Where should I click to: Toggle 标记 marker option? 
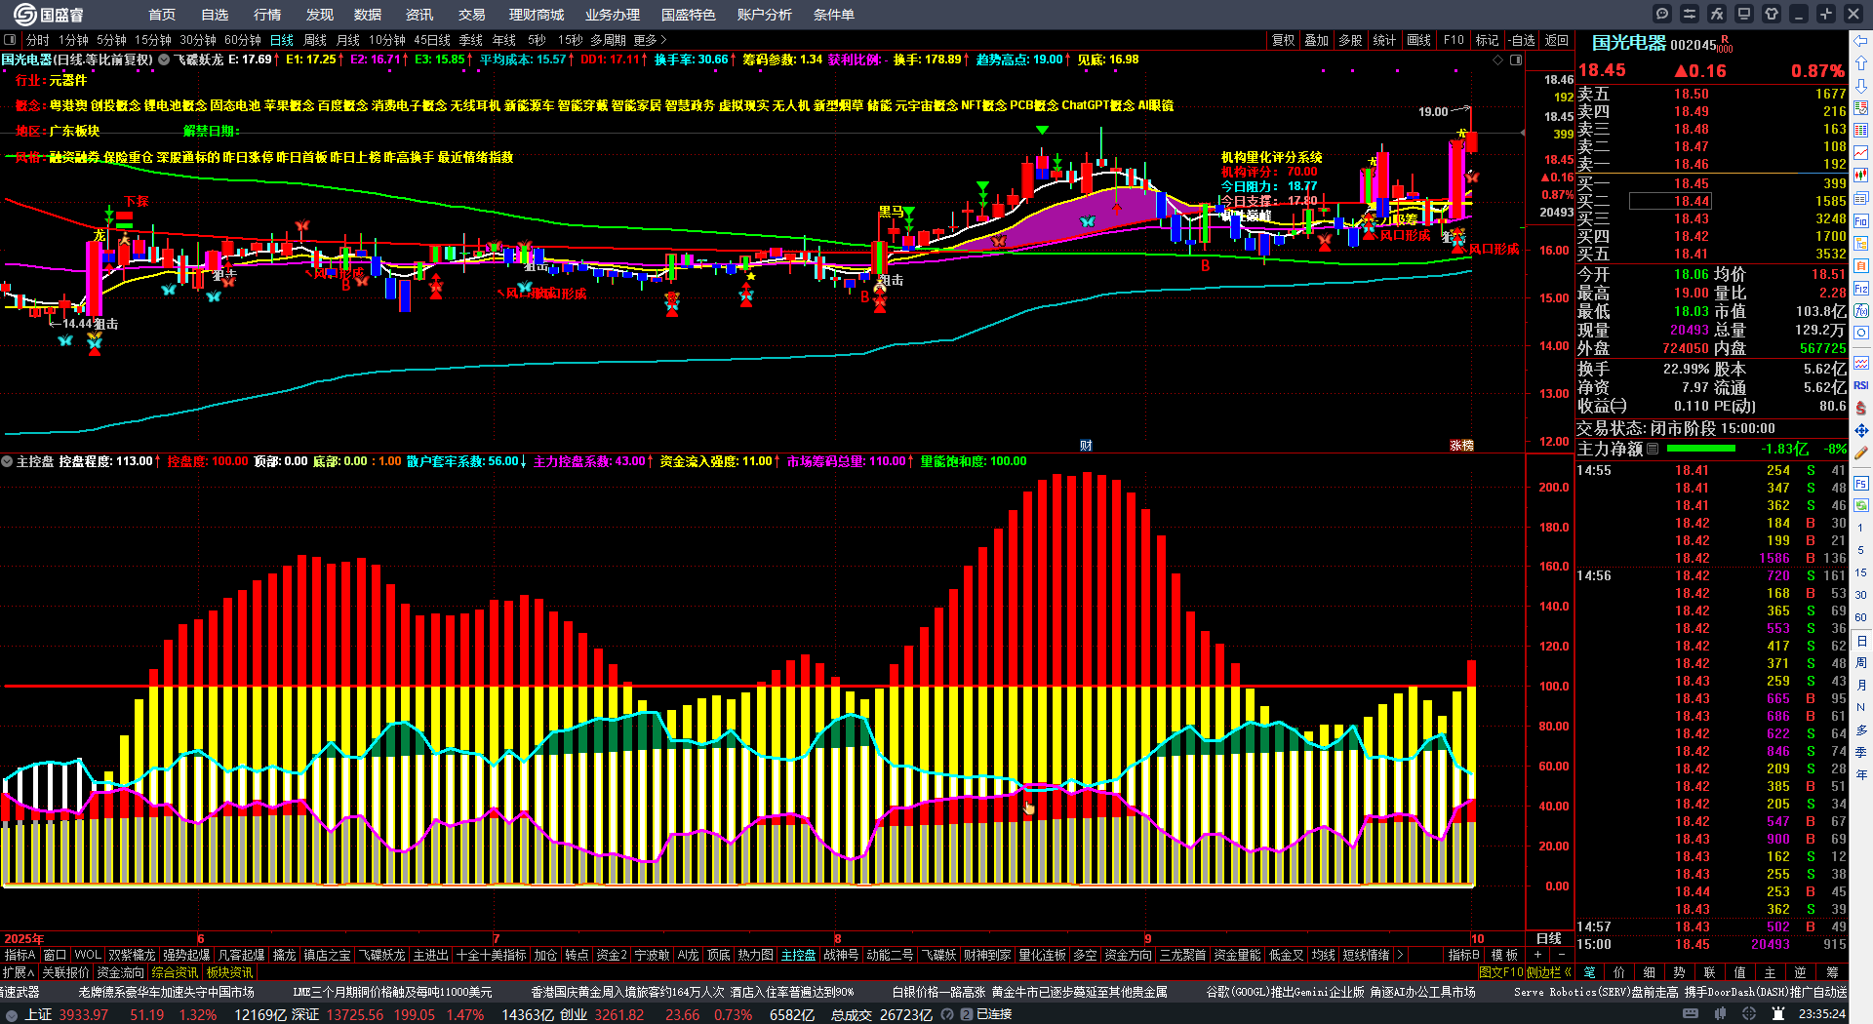1488,40
